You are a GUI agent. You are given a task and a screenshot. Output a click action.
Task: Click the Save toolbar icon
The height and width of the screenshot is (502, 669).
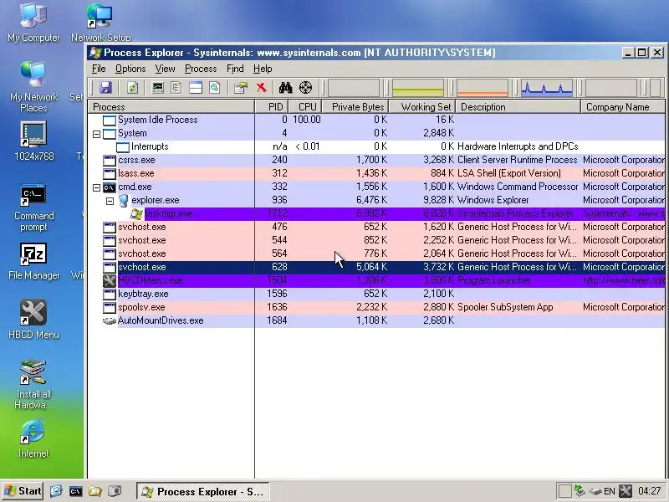pyautogui.click(x=105, y=88)
